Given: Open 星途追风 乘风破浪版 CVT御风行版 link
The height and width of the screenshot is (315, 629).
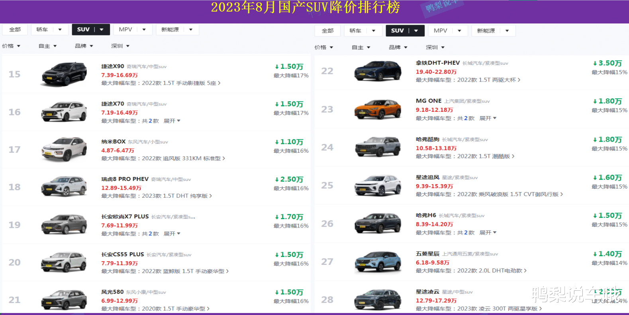Looking at the screenshot, I should (x=489, y=194).
